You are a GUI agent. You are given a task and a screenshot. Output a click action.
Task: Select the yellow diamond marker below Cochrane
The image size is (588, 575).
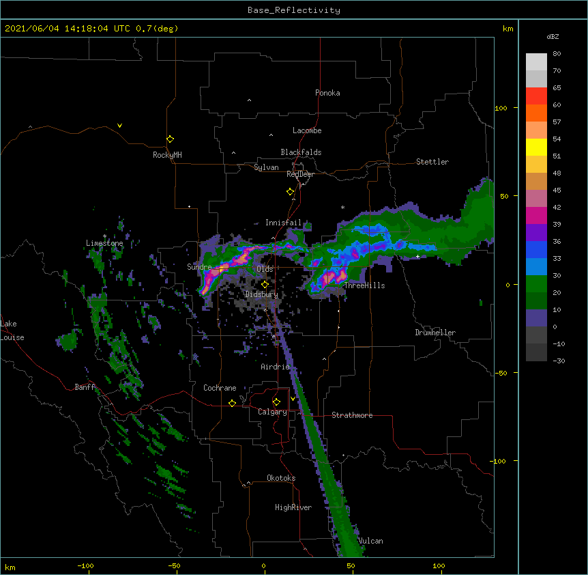[232, 403]
